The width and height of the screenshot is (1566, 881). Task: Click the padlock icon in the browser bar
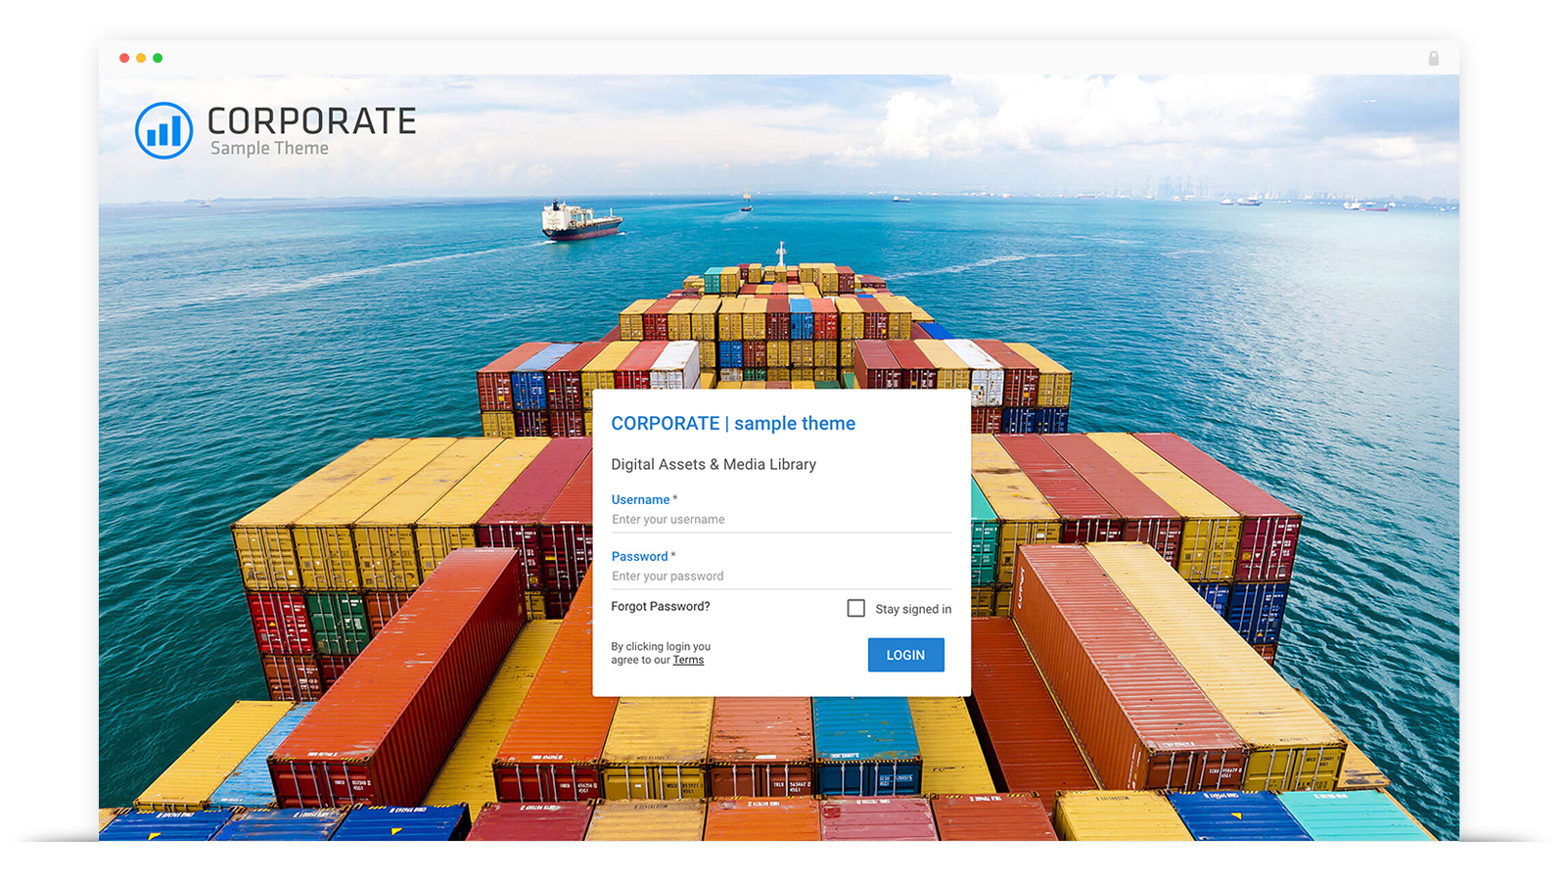(1433, 59)
